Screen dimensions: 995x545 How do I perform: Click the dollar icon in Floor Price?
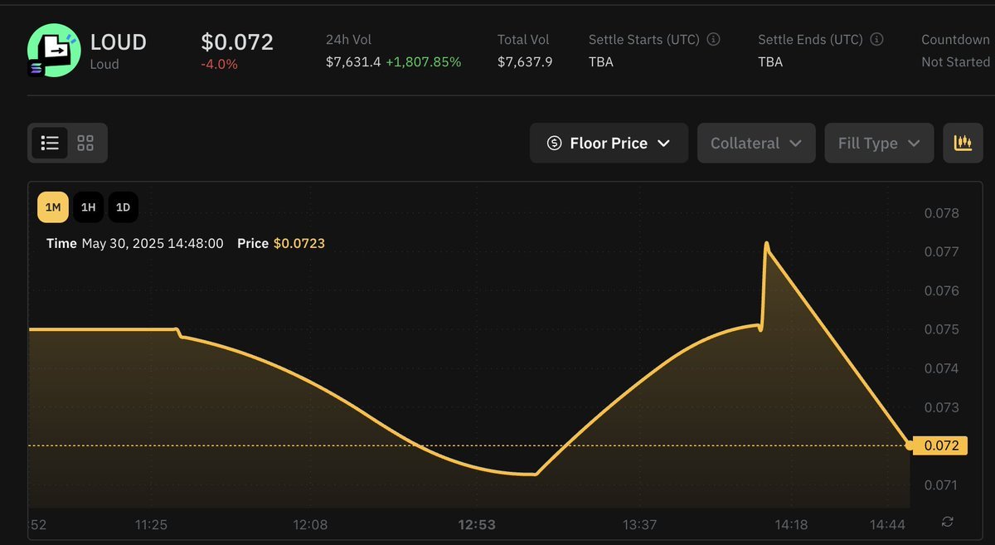tap(555, 144)
